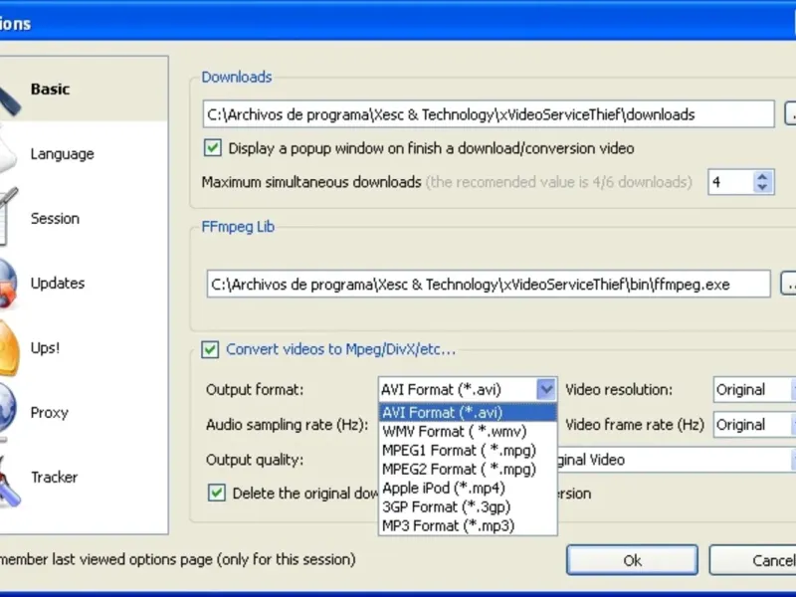Click the 'Audio sampling rate (Hz):' label

(x=287, y=425)
